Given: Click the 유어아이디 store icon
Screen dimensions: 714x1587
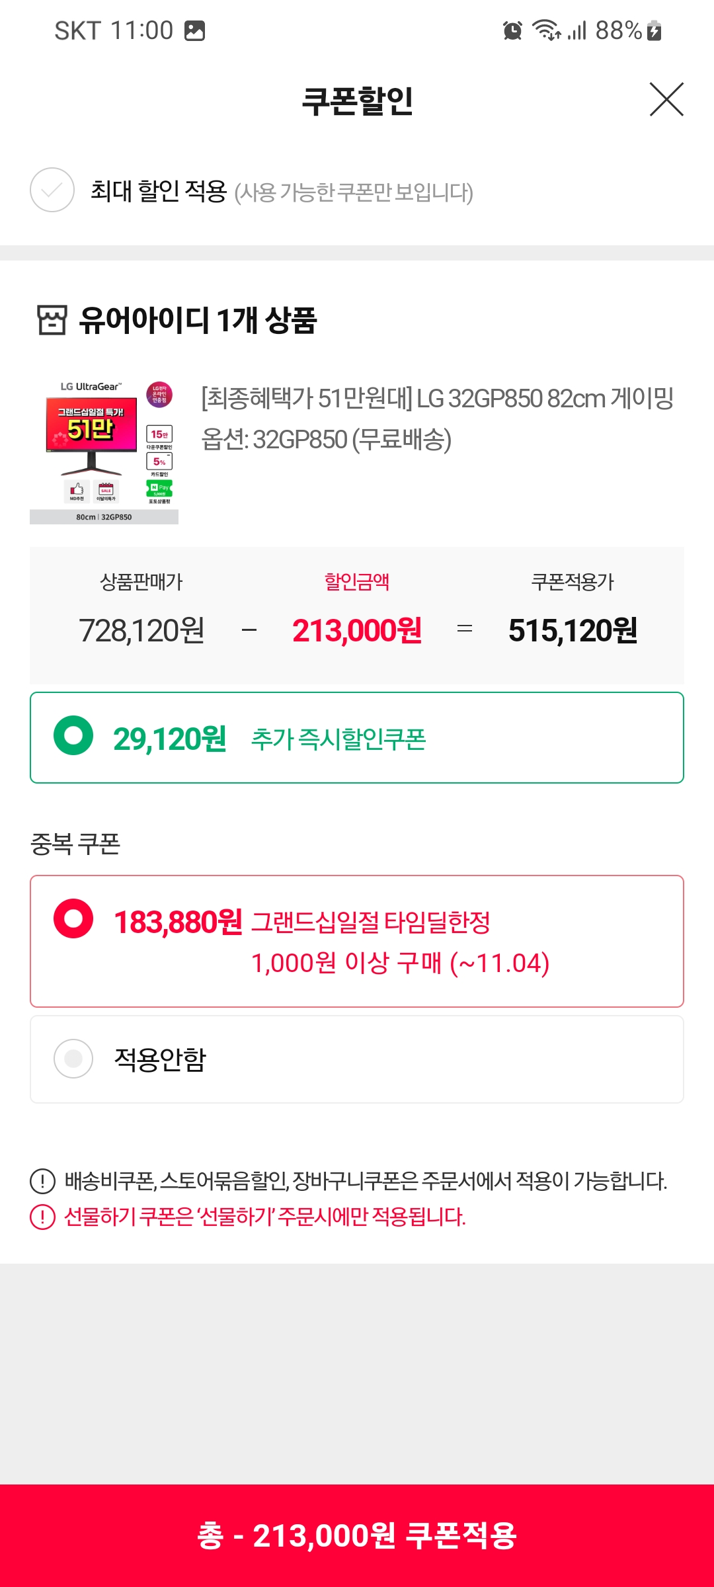Looking at the screenshot, I should pos(52,320).
